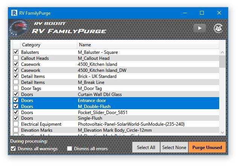
Task: Click the video play icon in header
Action: click(x=200, y=28)
